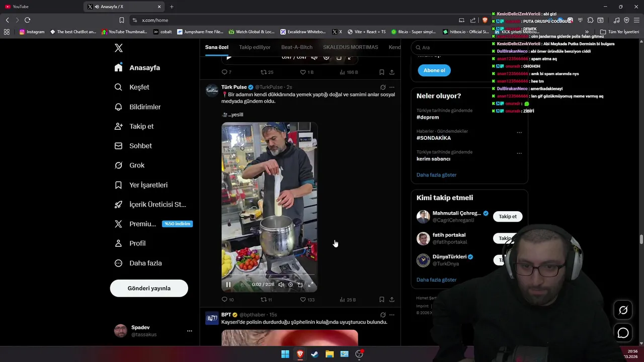The height and width of the screenshot is (362, 644).
Task: Open picture-in-picture on the cooking video
Action: [x=300, y=285]
